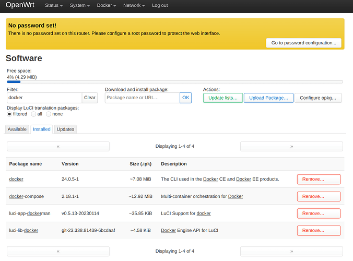Image resolution: width=353 pixels, height=261 pixels.
Task: Click the Size (.ipk) column header
Action: 140,164
